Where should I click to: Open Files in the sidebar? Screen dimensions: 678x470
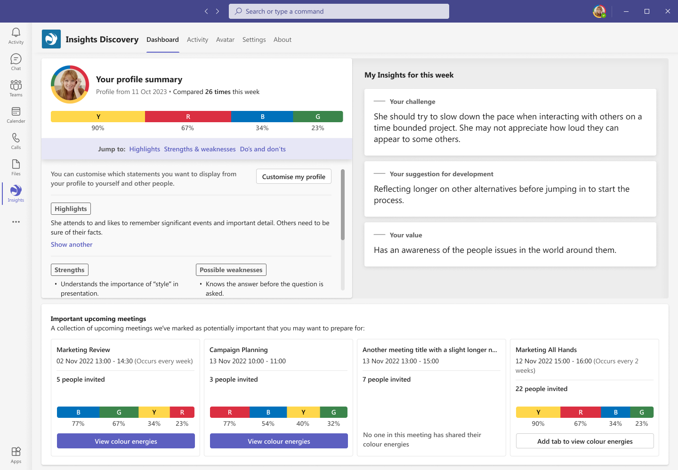(16, 167)
